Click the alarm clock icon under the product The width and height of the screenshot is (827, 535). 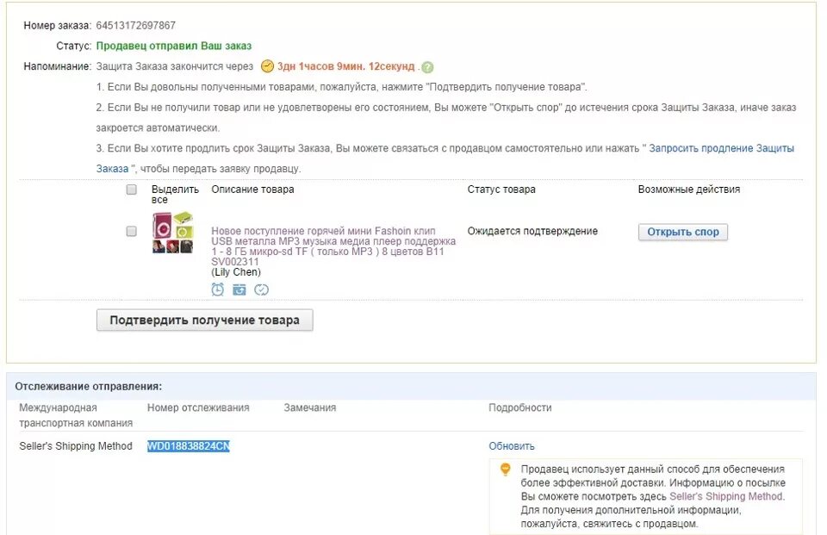[x=217, y=289]
